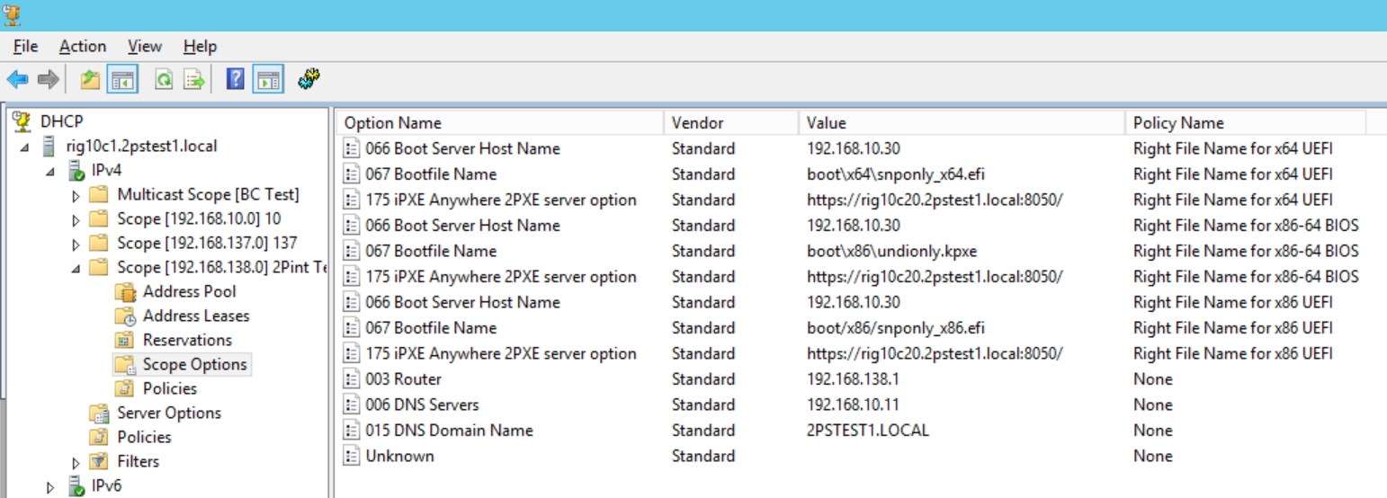The height and width of the screenshot is (498, 1387).
Task: Select the Reservations tree item
Action: pos(187,340)
